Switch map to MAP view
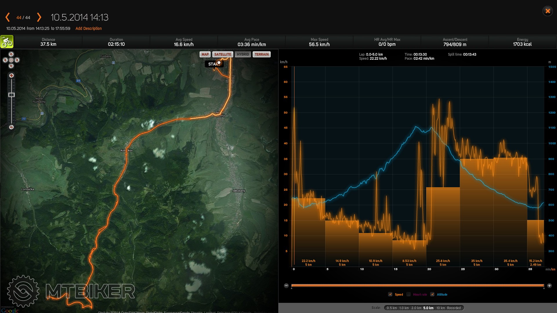 (x=205, y=54)
